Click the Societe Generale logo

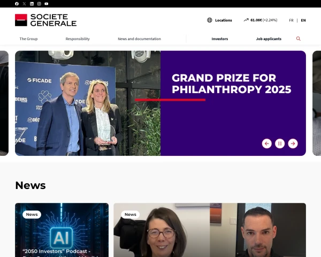45,20
